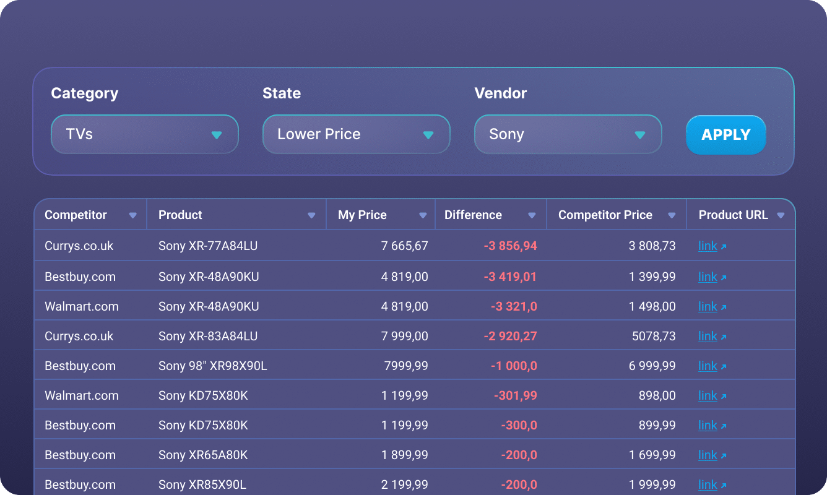827x495 pixels.
Task: Open link for Bestbuy.com Sony XR-48A90KU
Action: pyautogui.click(x=708, y=277)
